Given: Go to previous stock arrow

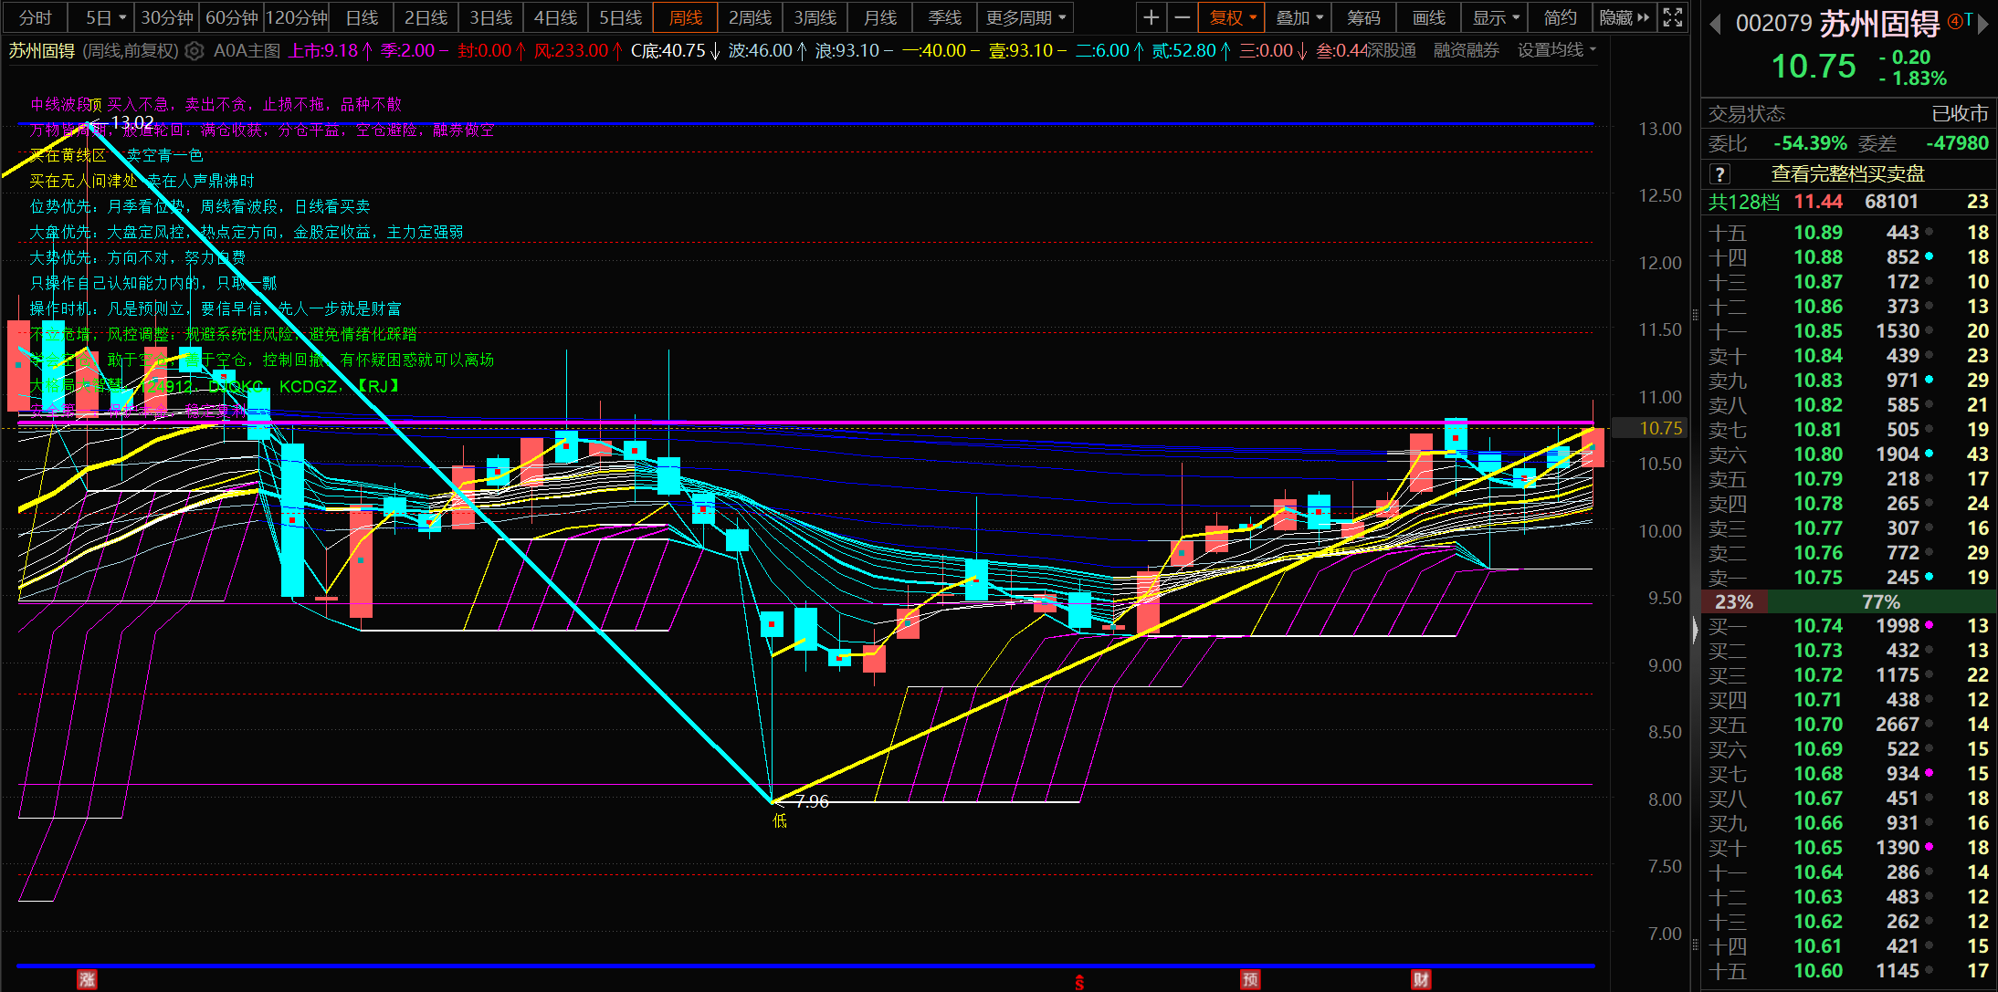Looking at the screenshot, I should pyautogui.click(x=1714, y=24).
